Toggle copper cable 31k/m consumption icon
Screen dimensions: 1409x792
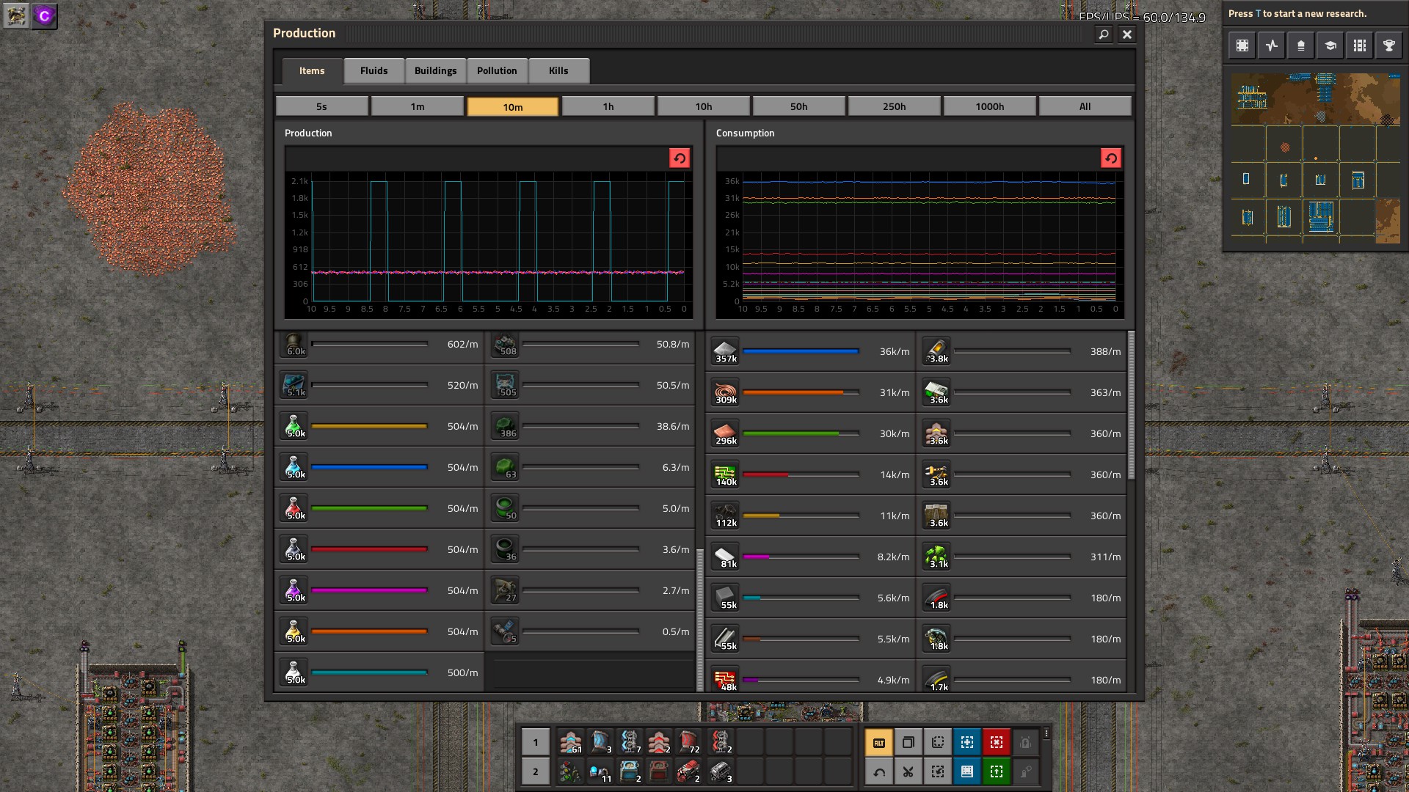click(725, 392)
